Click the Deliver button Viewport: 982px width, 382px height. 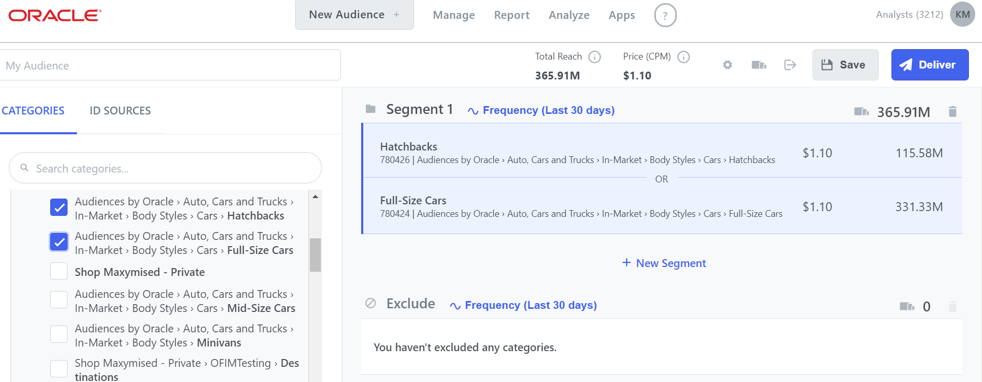(930, 65)
